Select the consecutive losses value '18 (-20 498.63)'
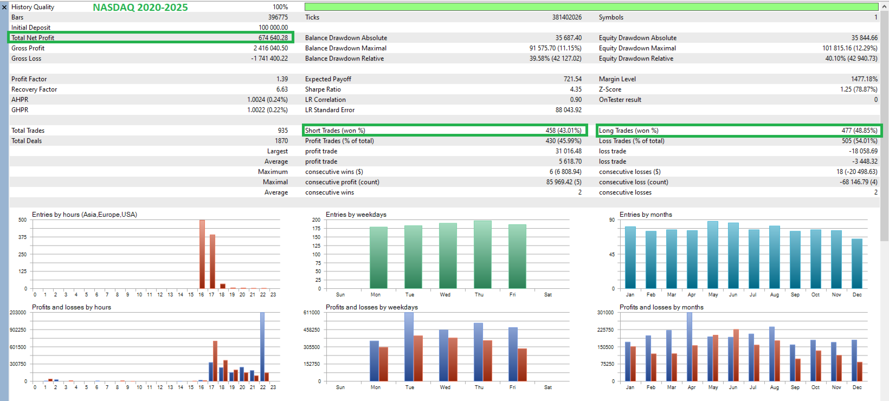The image size is (889, 401). coord(857,172)
